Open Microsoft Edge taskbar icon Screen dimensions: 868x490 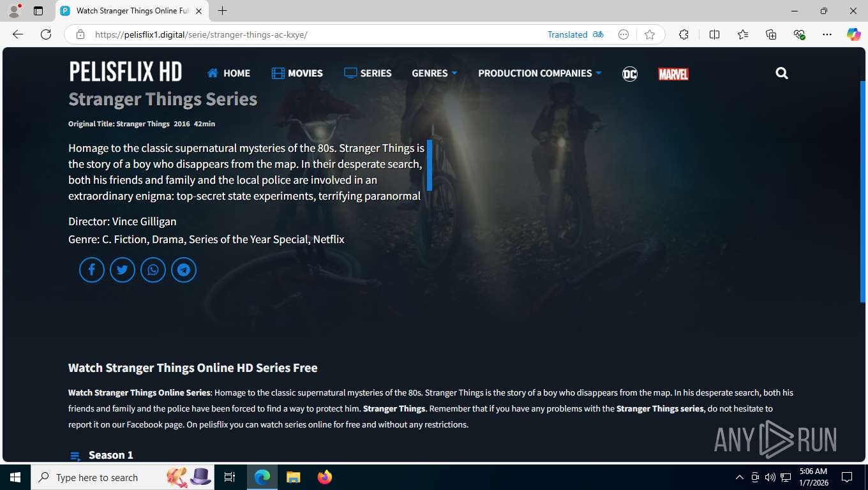(262, 477)
